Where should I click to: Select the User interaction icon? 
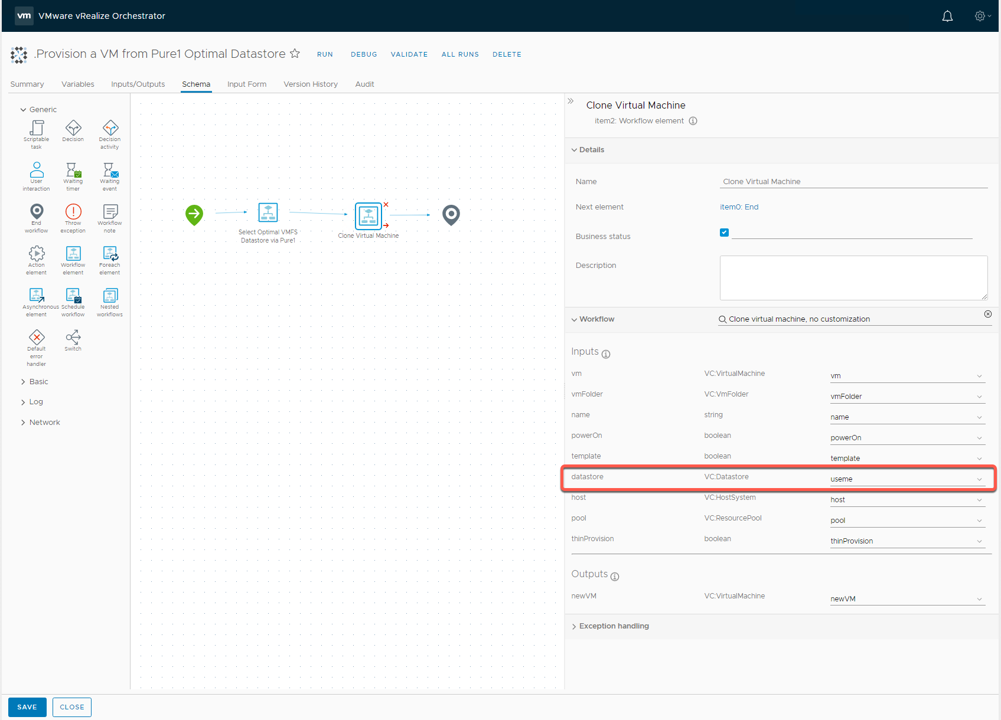point(37,170)
